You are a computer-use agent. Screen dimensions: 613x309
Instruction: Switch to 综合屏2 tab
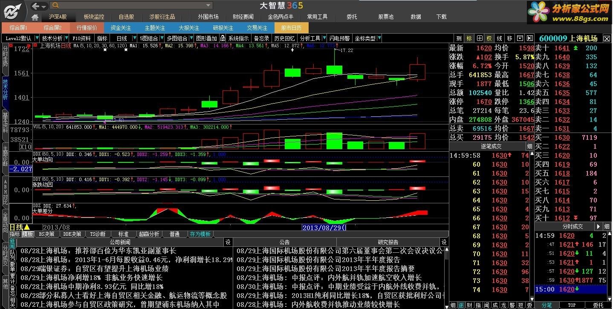click(53, 28)
